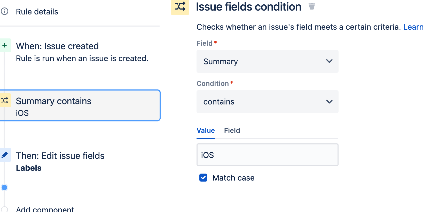Select the Value tab
Image resolution: width=423 pixels, height=212 pixels.
(206, 131)
